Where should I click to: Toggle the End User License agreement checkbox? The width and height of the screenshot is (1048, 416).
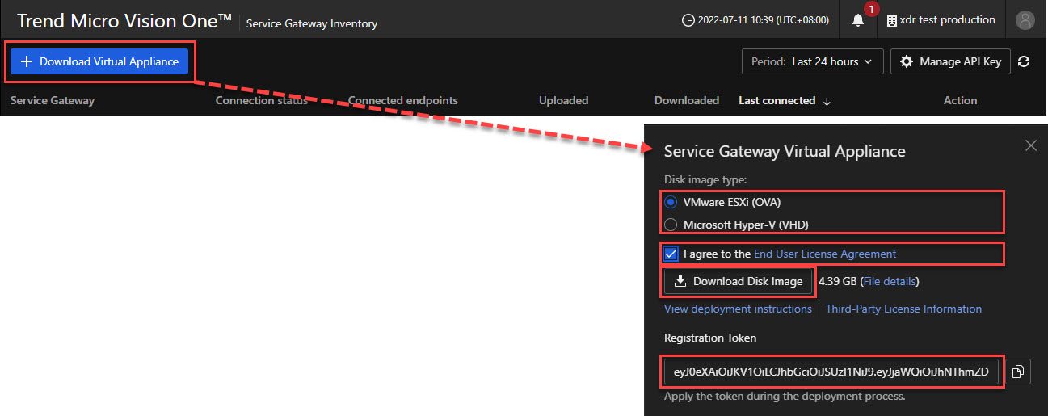[x=671, y=254]
